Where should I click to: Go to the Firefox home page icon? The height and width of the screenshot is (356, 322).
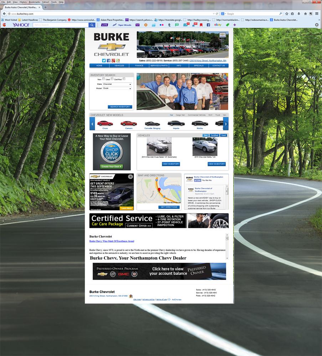[x=305, y=14]
